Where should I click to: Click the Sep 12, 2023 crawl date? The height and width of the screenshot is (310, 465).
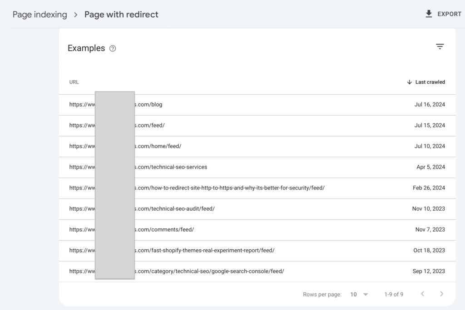[429, 271]
